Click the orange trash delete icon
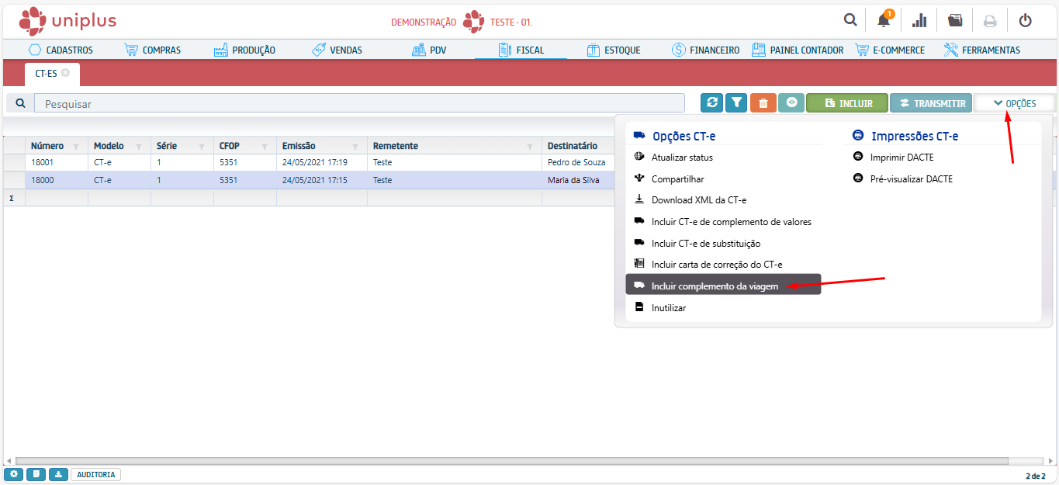 coord(763,103)
